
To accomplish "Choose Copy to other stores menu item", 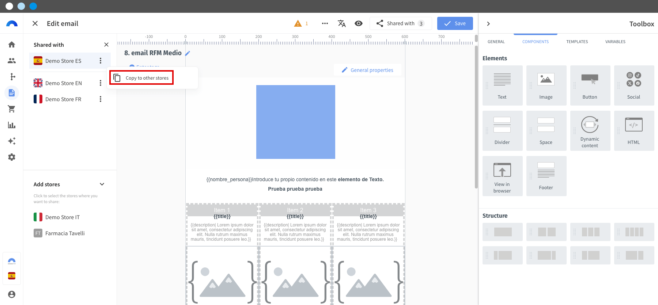I will point(142,78).
